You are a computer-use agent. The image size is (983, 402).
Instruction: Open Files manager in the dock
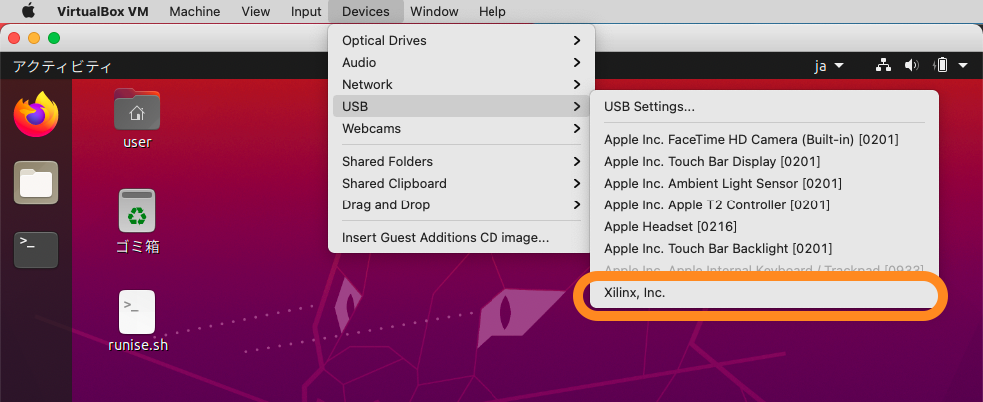click(x=36, y=183)
